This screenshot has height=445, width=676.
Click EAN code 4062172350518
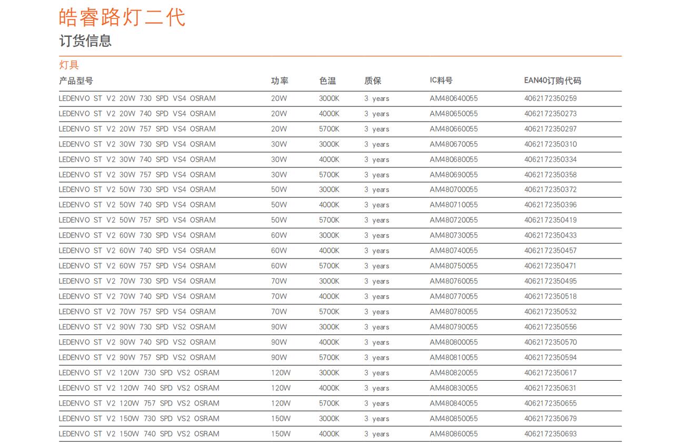coord(551,296)
